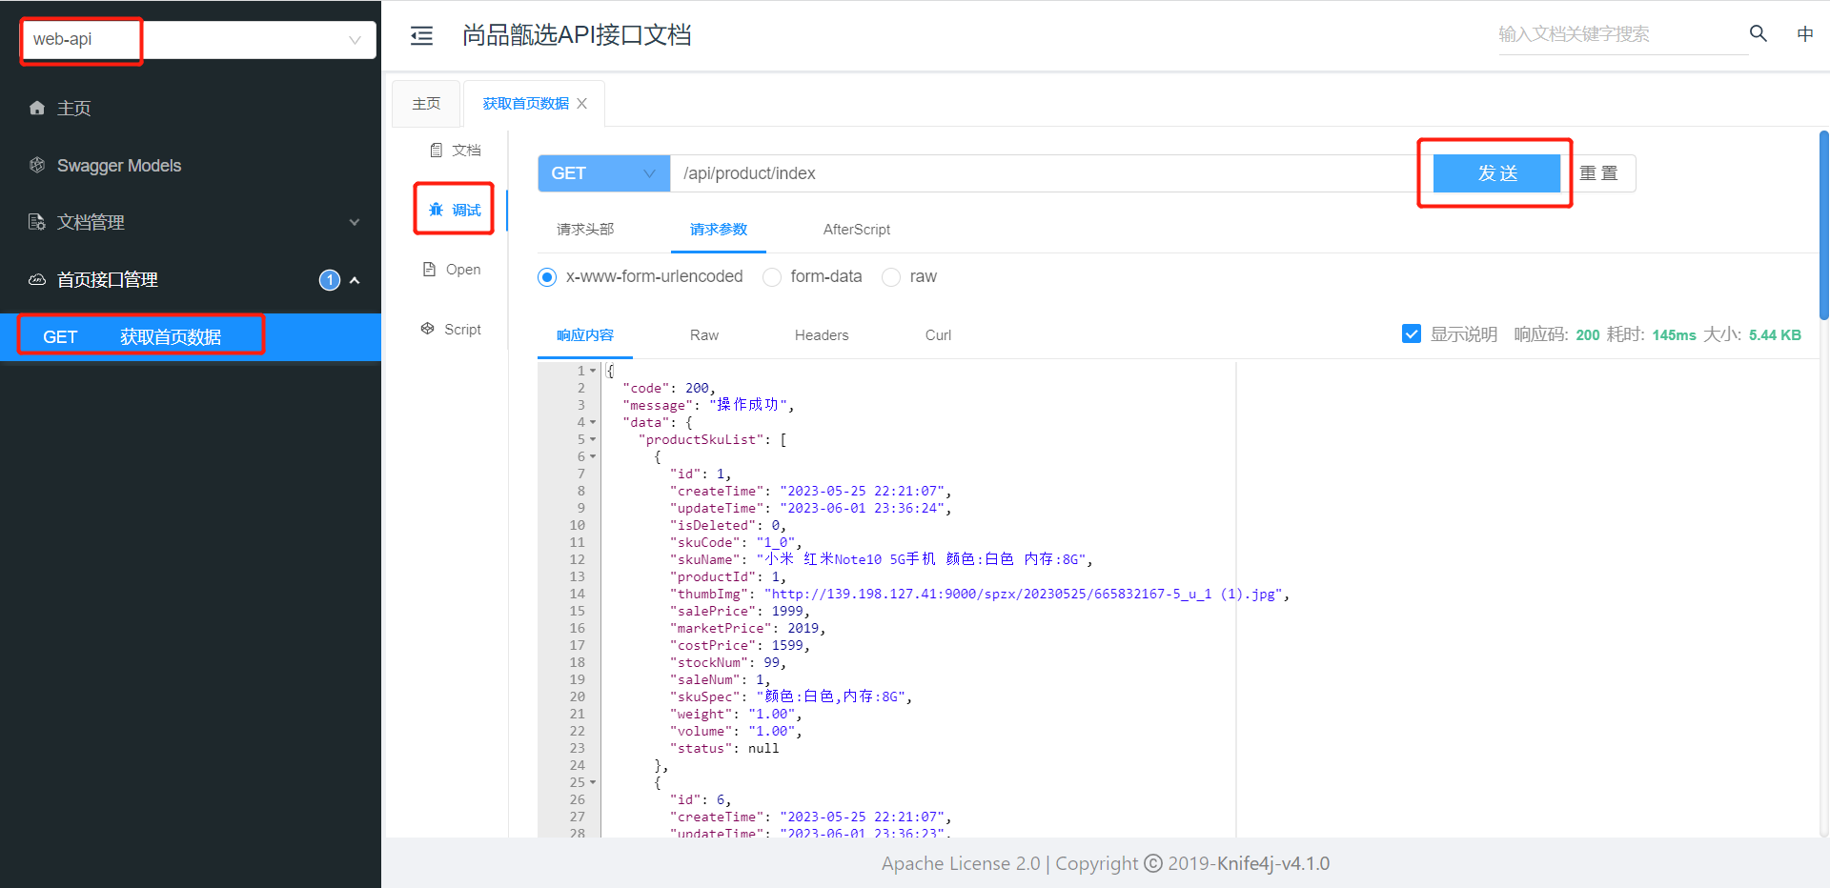Open the Script panel
Screen dimensions: 1830x888
[x=452, y=330]
